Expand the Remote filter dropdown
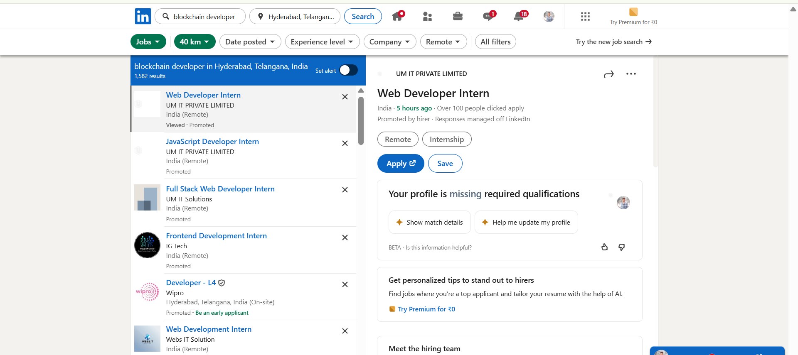798x355 pixels. [x=443, y=42]
